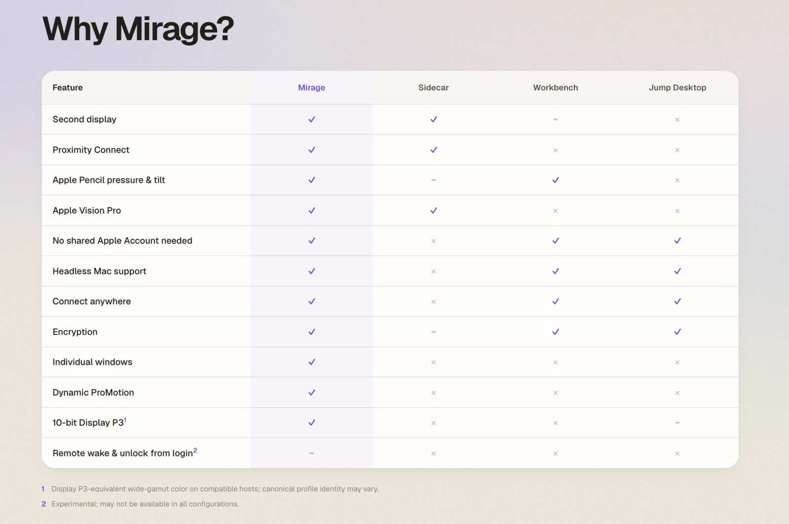Click the "Apple Vision Pro" row label

tap(87, 211)
